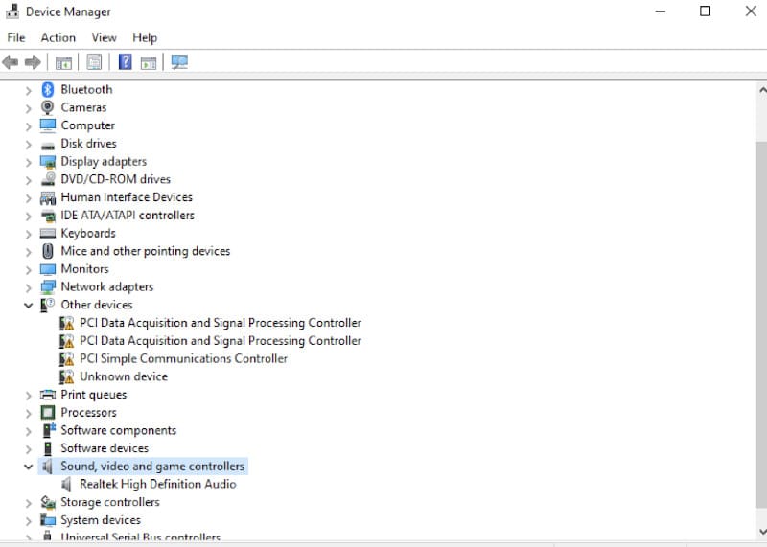The width and height of the screenshot is (767, 547).
Task: Select the Storage controllers label
Action: [x=110, y=502]
